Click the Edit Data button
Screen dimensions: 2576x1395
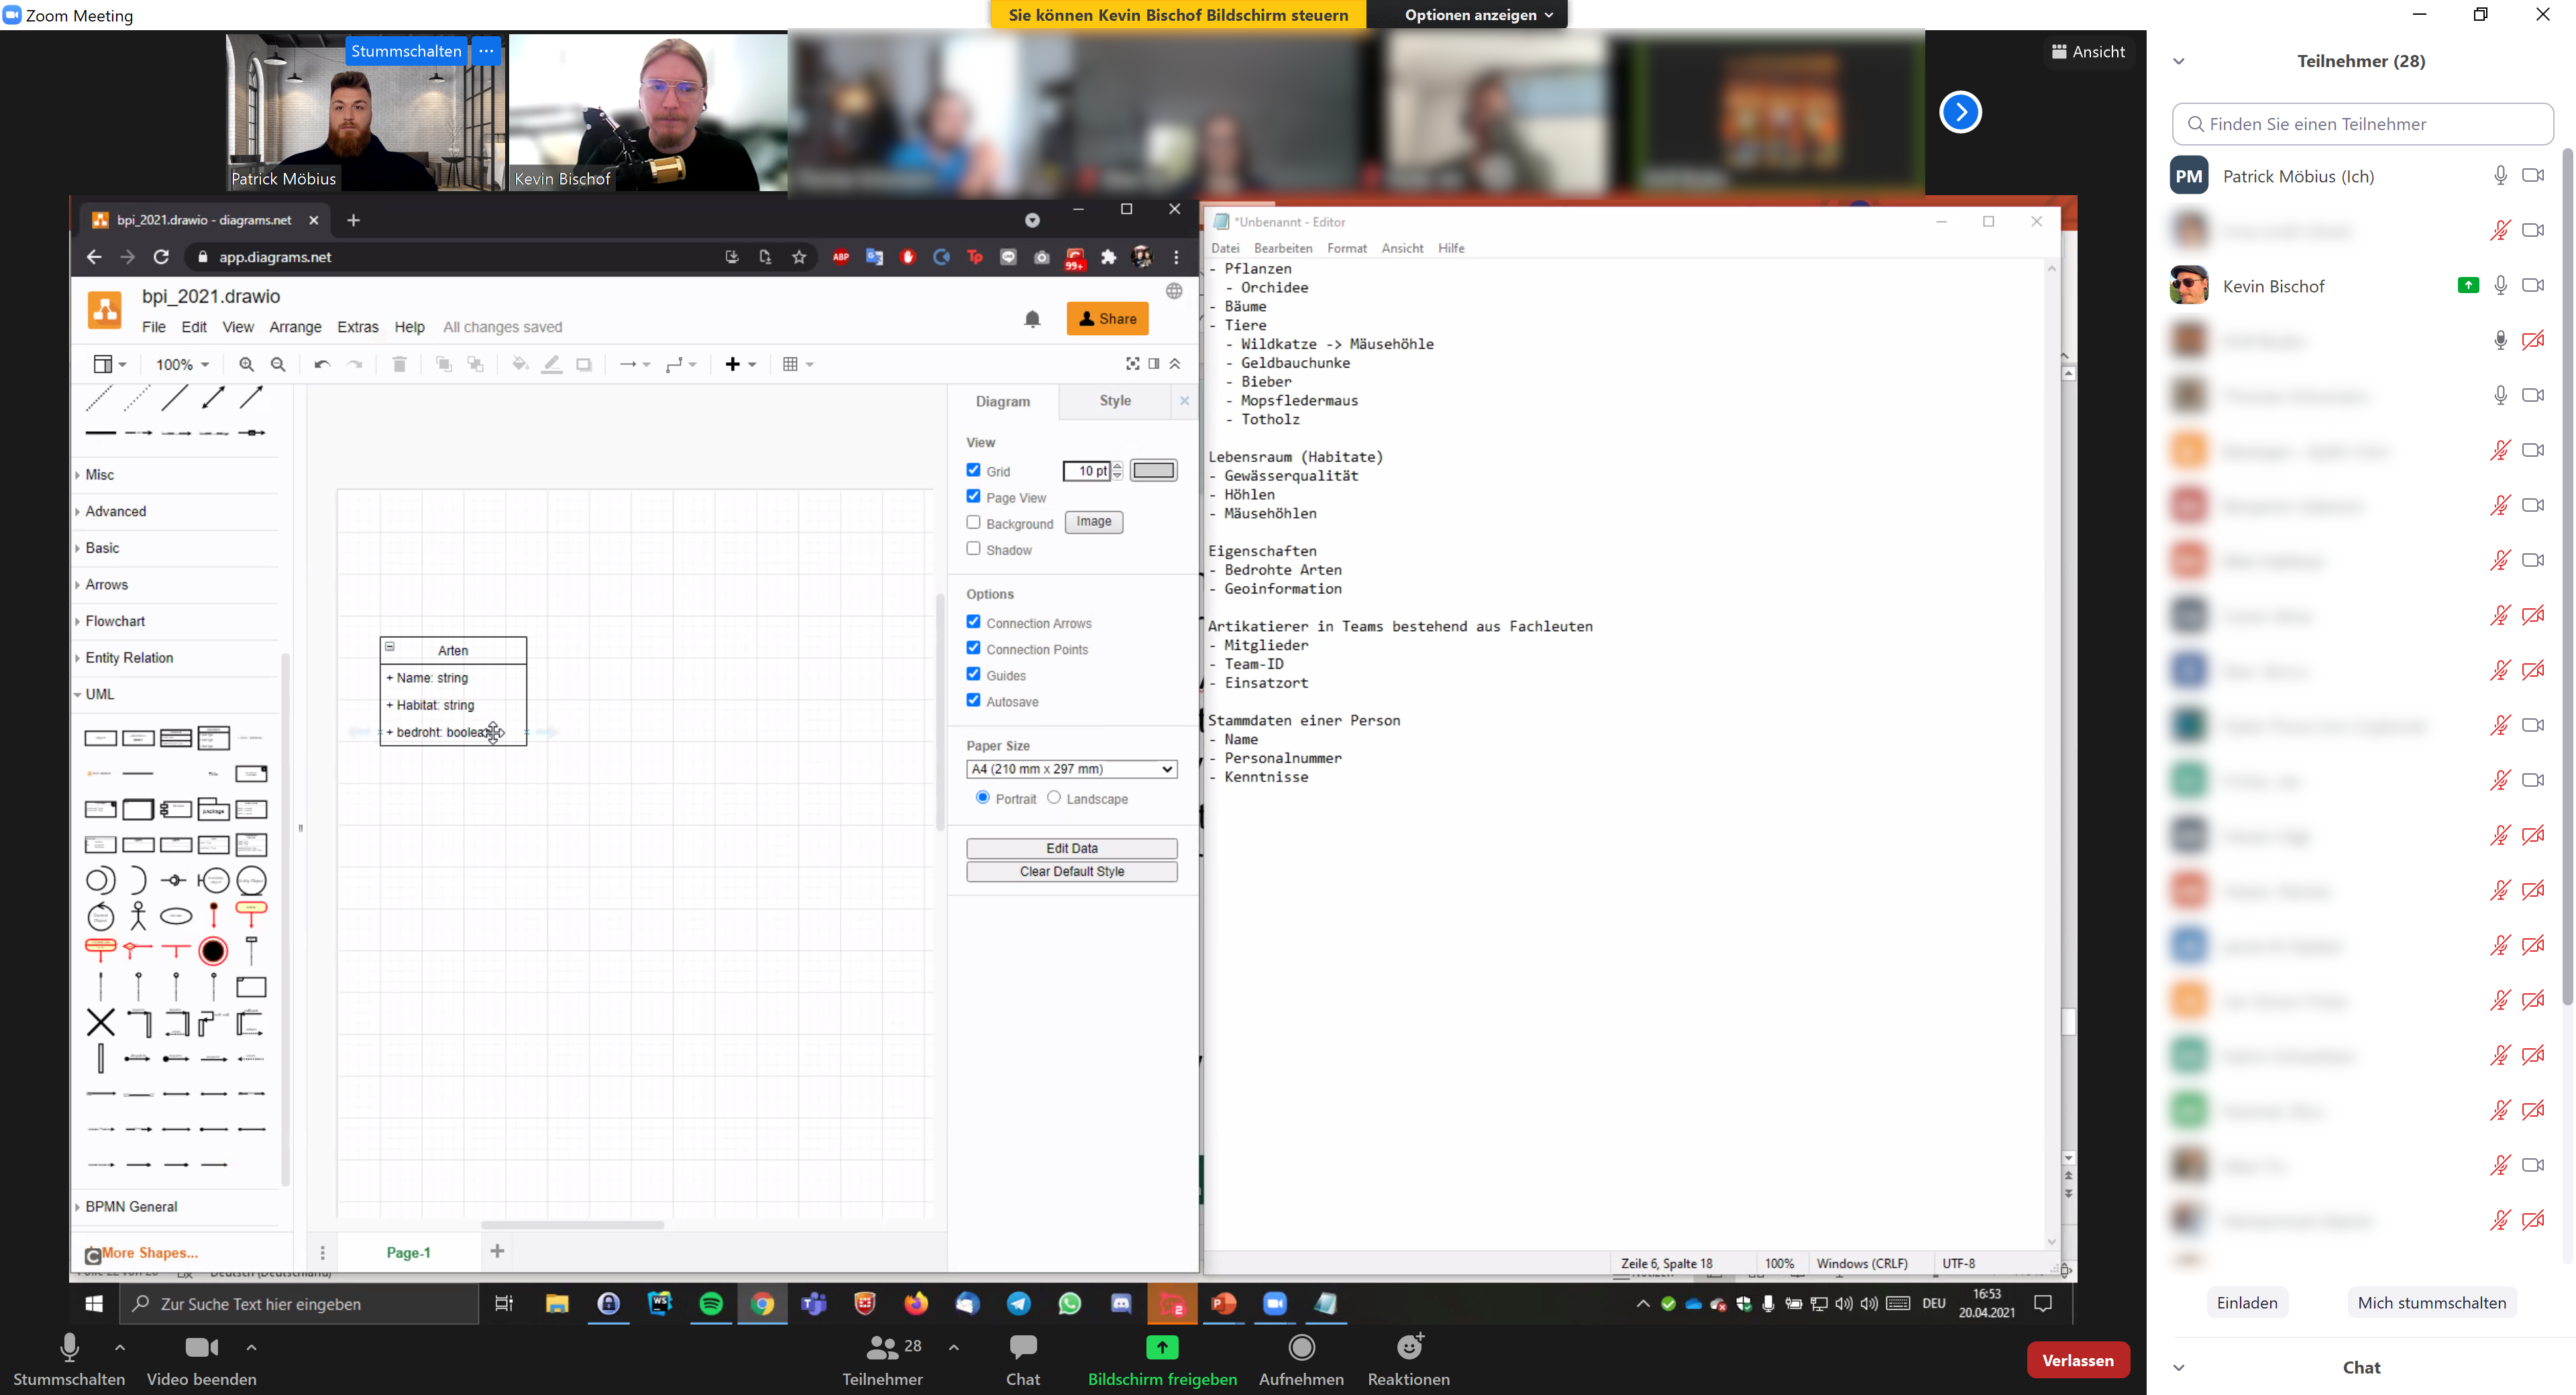pos(1071,848)
